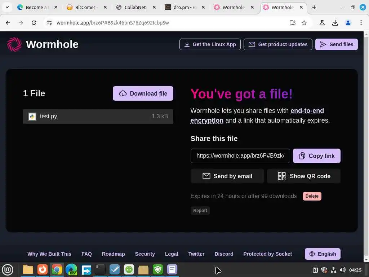
Task: Switch to the first Wormhole tab
Action: click(x=233, y=7)
